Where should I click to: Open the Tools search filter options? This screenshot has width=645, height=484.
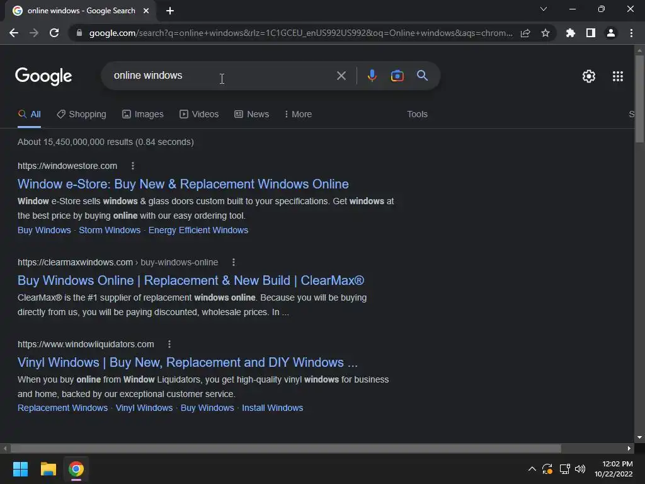[x=417, y=114]
